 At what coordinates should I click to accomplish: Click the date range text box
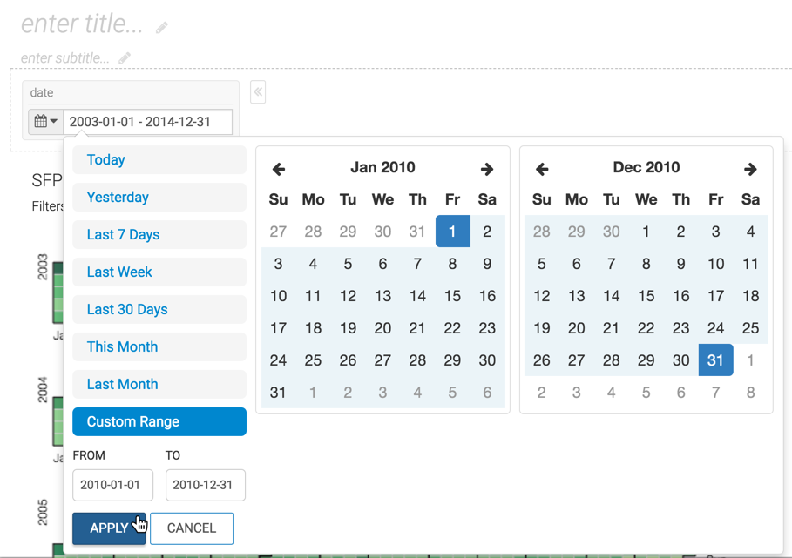tap(147, 122)
